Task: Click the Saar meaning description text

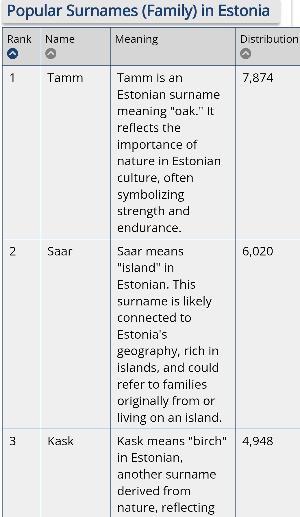Action: pos(170,334)
